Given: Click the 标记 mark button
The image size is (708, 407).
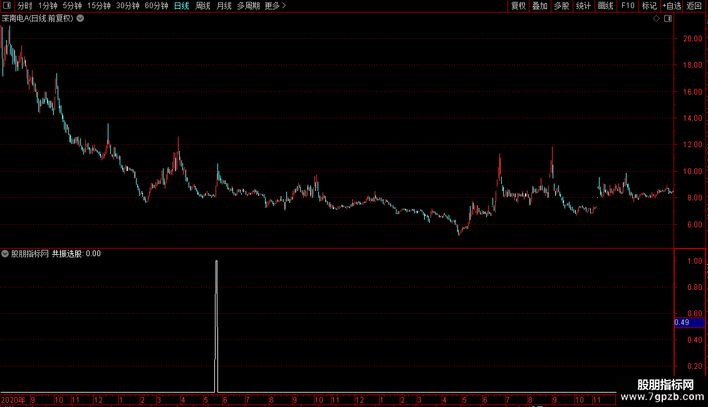Looking at the screenshot, I should [x=649, y=6].
